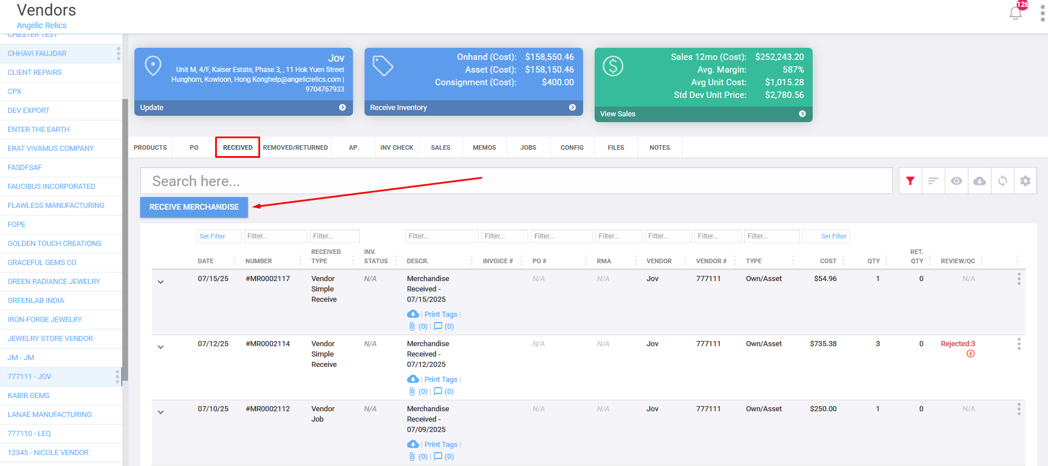The width and height of the screenshot is (1048, 466).
Task: Expand row #MR0002112 chevron
Action: [x=161, y=412]
